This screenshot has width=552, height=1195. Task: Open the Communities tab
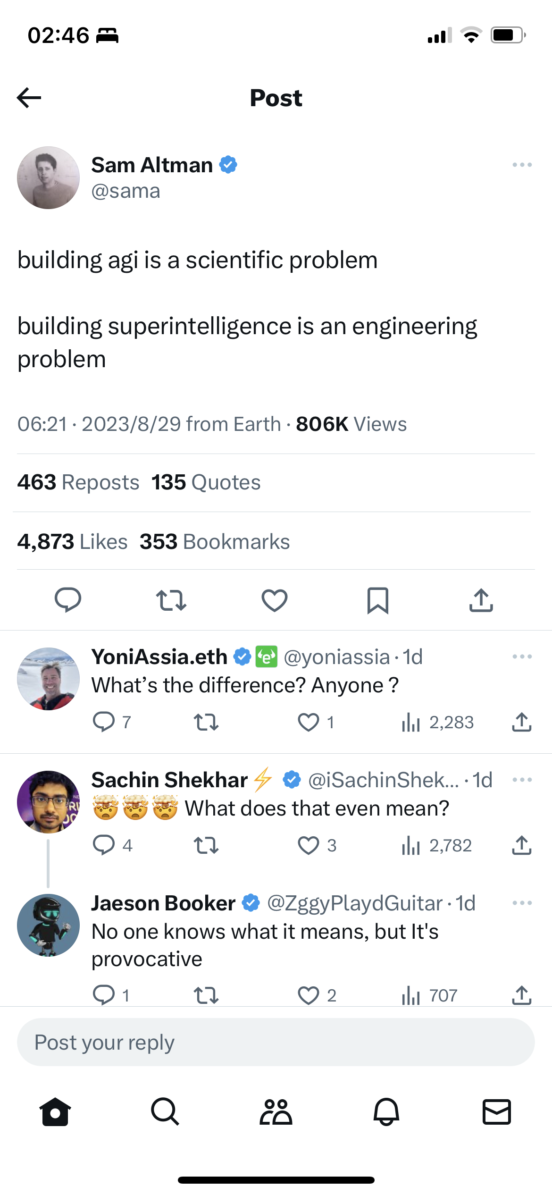(276, 1111)
